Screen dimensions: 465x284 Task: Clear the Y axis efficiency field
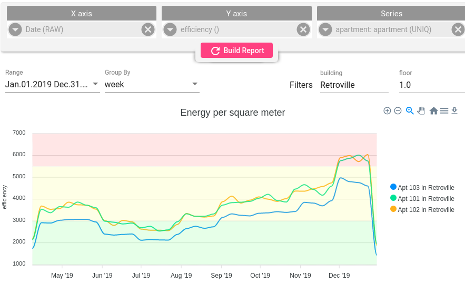[x=303, y=29]
